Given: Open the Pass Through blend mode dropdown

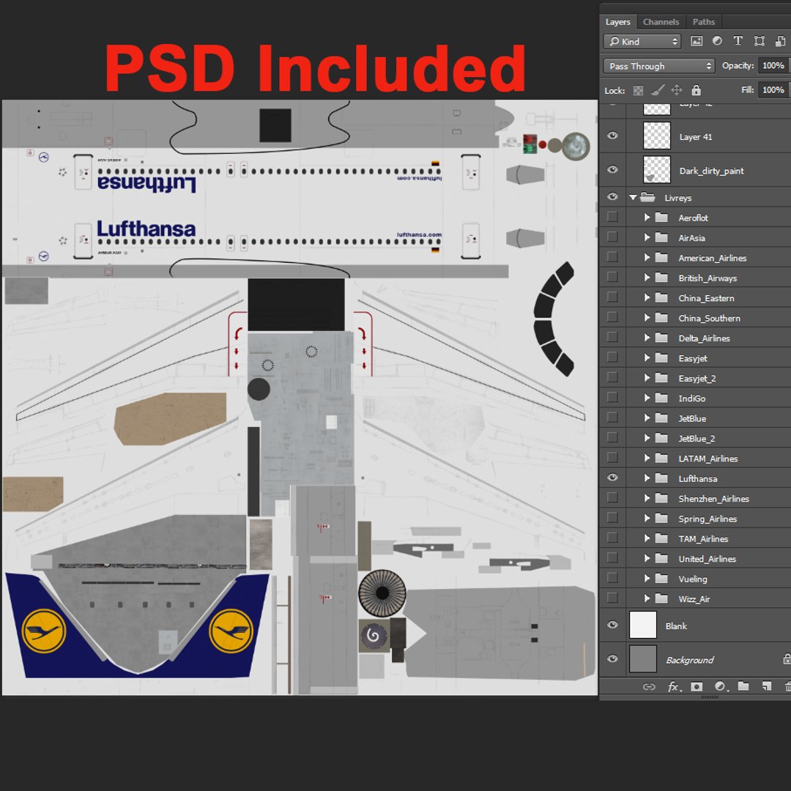Looking at the screenshot, I should click(x=659, y=66).
